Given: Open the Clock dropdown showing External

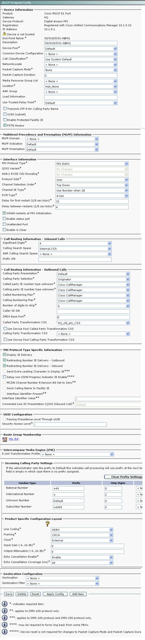Looking at the screenshot, I should click(x=82, y=540).
